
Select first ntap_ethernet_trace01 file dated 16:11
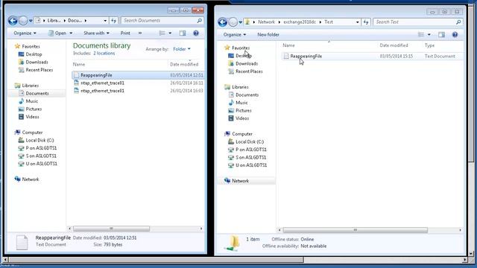tap(138, 83)
